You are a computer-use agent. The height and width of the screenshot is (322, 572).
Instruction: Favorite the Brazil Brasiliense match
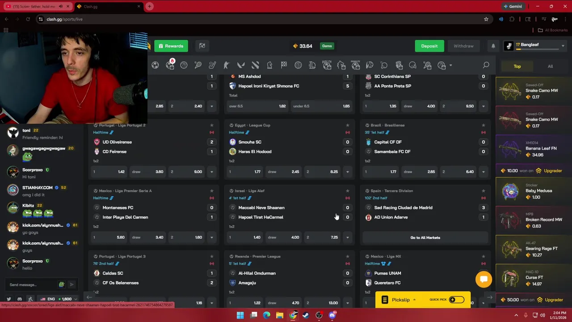pyautogui.click(x=483, y=125)
